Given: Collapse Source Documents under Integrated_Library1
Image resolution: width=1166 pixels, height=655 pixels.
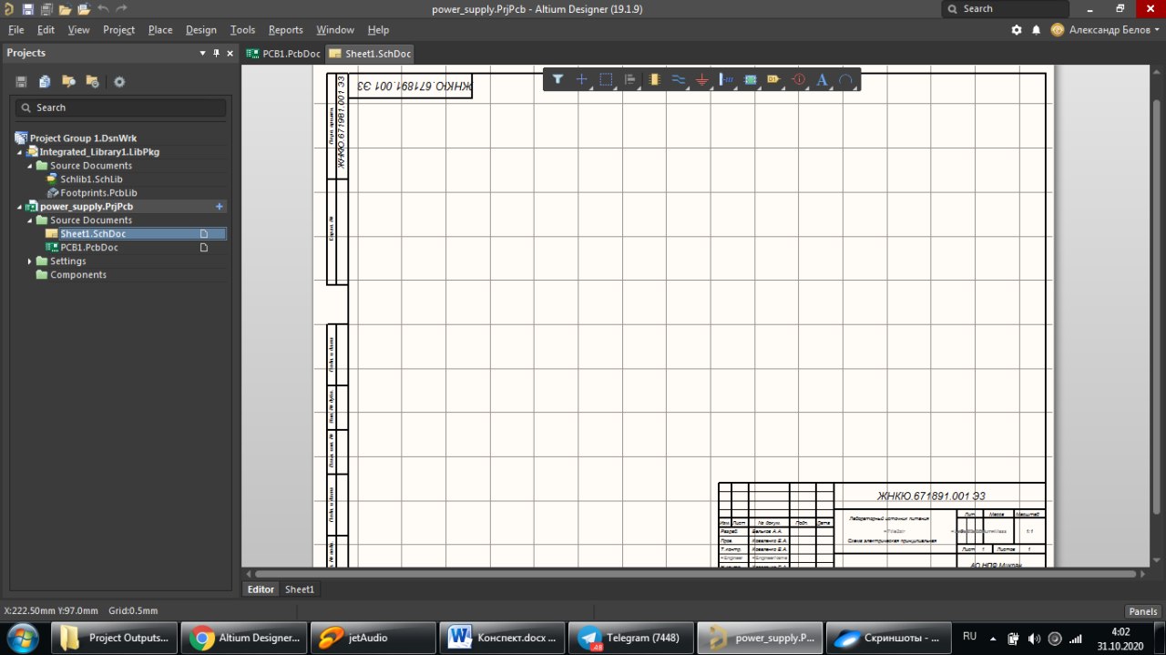Looking at the screenshot, I should tap(29, 166).
